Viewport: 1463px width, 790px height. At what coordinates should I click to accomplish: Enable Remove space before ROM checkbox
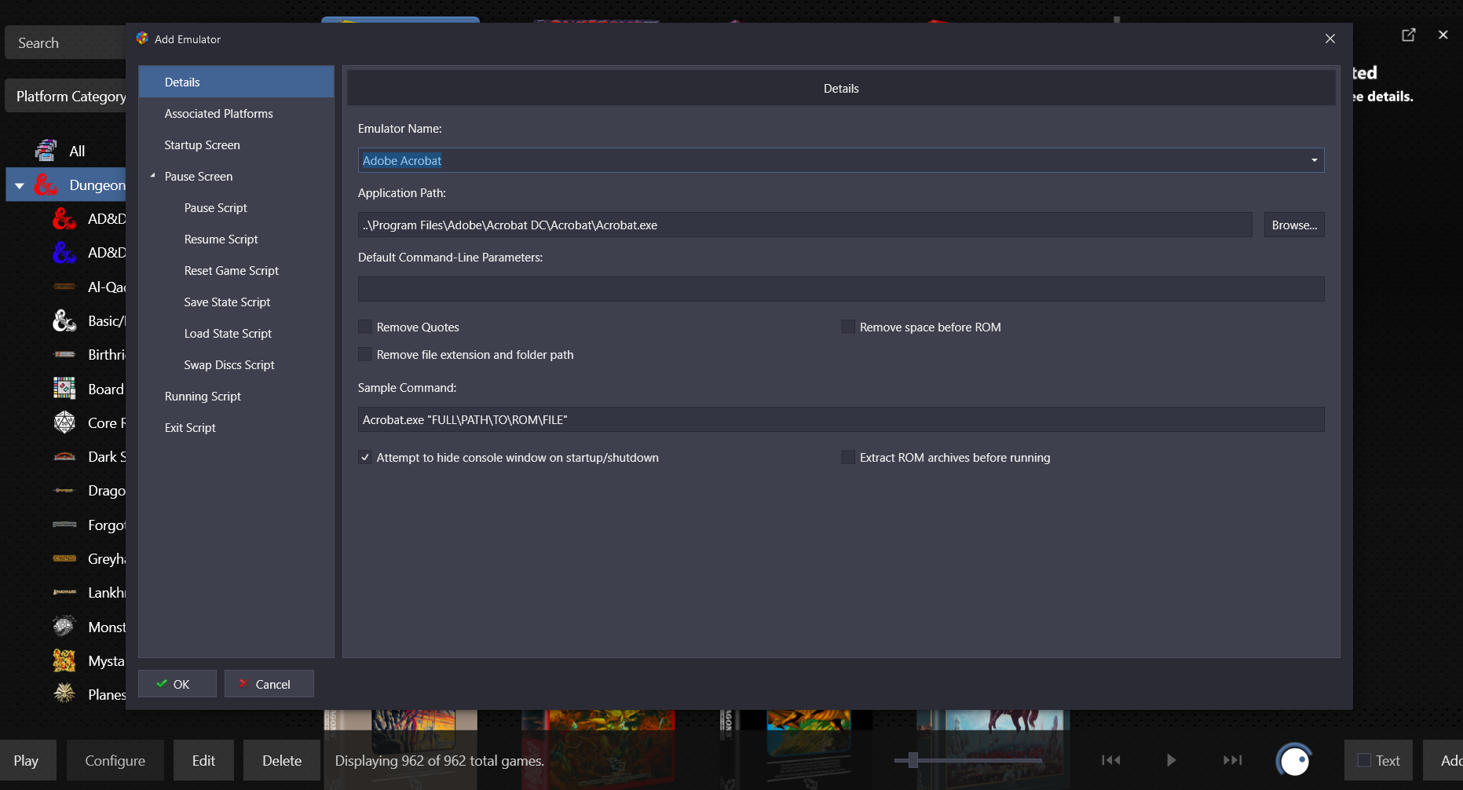click(x=848, y=327)
